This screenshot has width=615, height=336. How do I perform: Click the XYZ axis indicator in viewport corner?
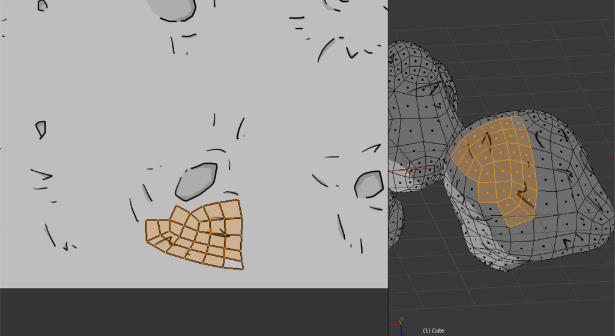tap(398, 326)
